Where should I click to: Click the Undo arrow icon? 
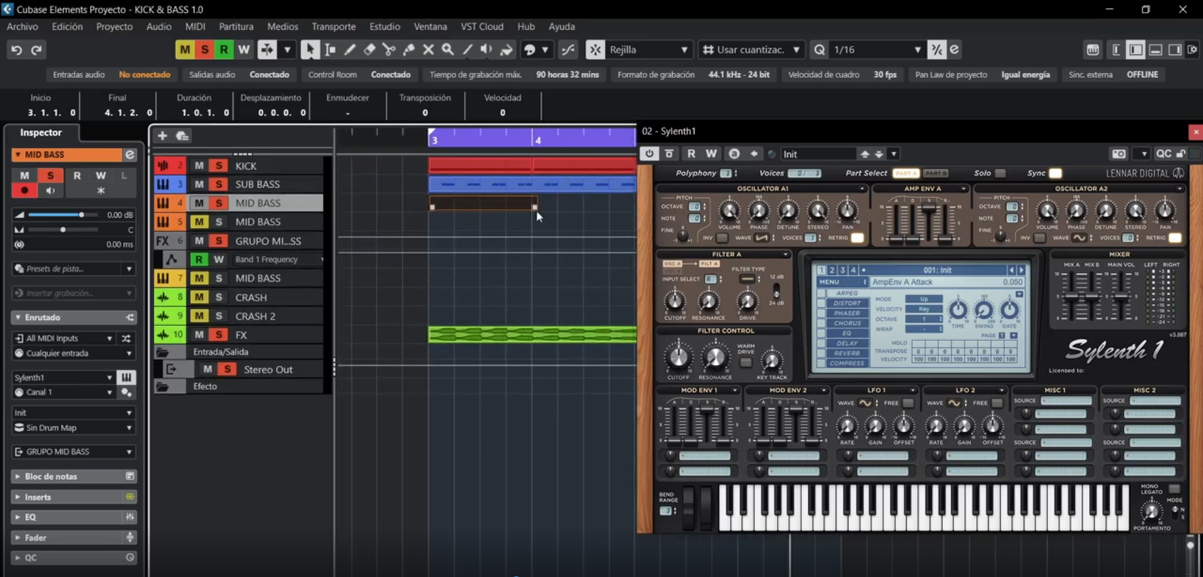click(17, 50)
